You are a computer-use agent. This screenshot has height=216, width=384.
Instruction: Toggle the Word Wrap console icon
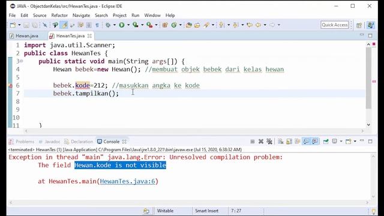pyautogui.click(x=298, y=142)
